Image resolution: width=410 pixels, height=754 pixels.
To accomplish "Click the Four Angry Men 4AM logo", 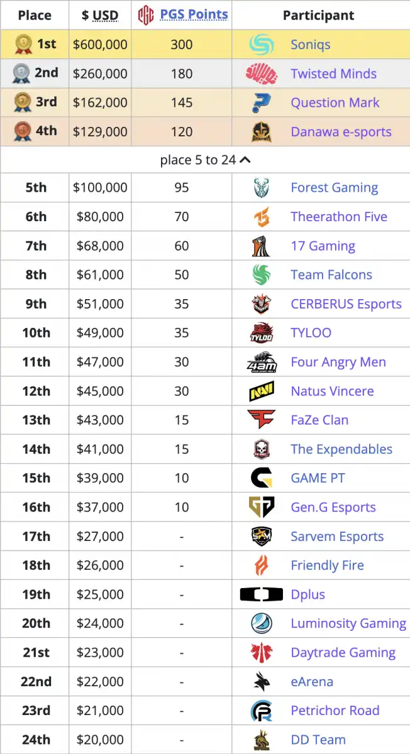I will coord(262,362).
